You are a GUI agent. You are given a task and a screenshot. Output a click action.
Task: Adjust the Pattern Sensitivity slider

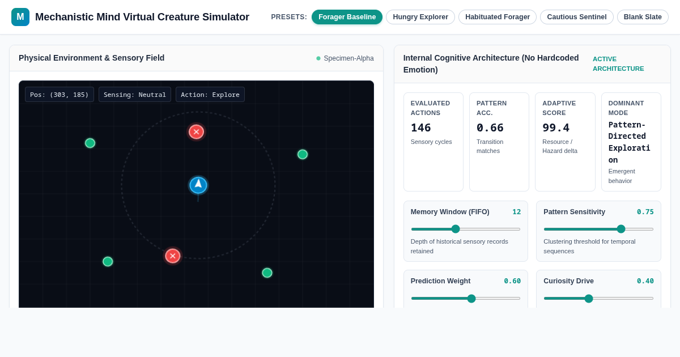tap(598, 229)
